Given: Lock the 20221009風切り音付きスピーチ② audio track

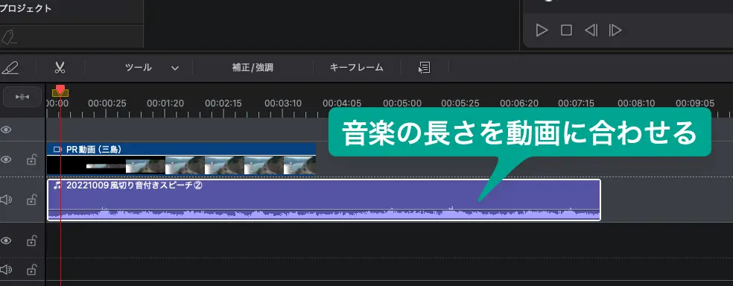Looking at the screenshot, I should pos(31,200).
